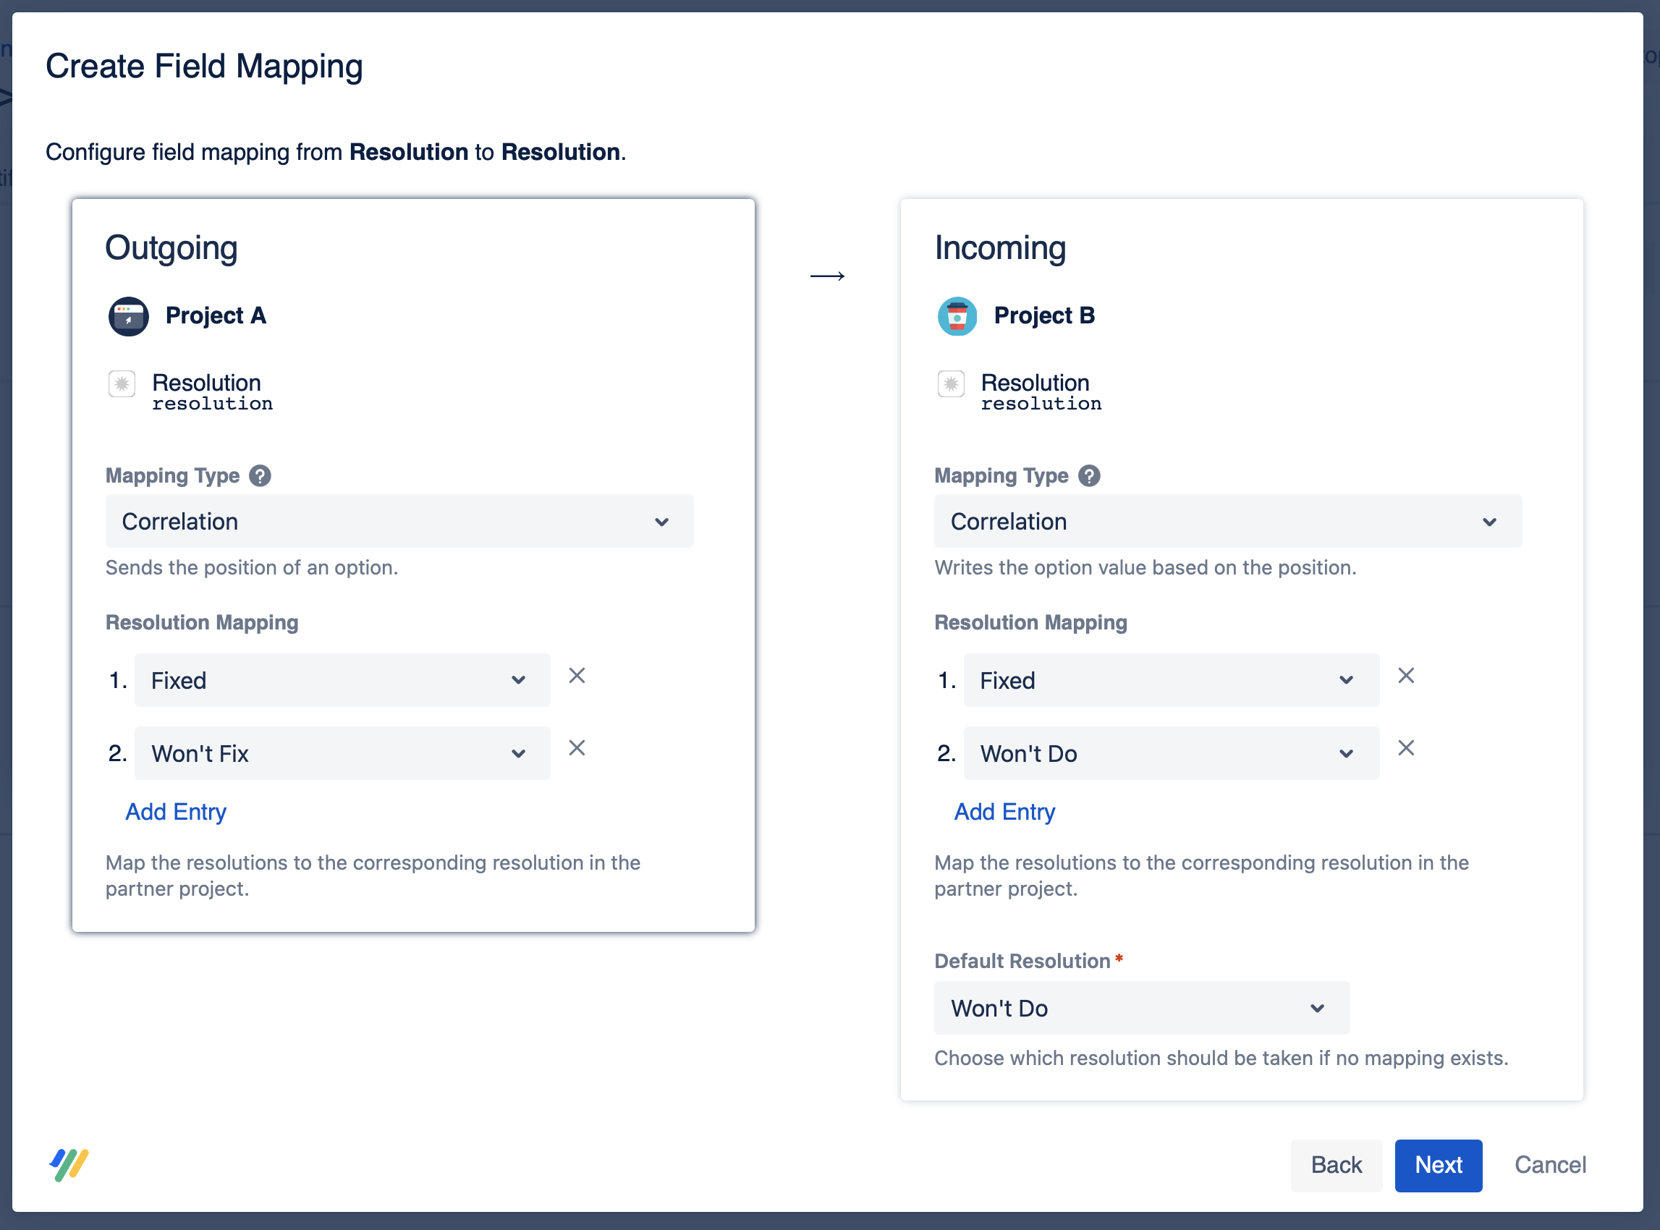Open the Default Resolution dropdown
The width and height of the screenshot is (1660, 1230).
click(x=1141, y=1008)
